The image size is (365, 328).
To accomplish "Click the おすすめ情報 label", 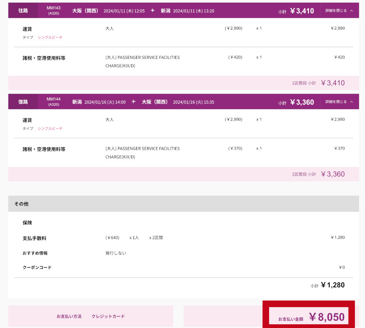I will tap(35, 253).
